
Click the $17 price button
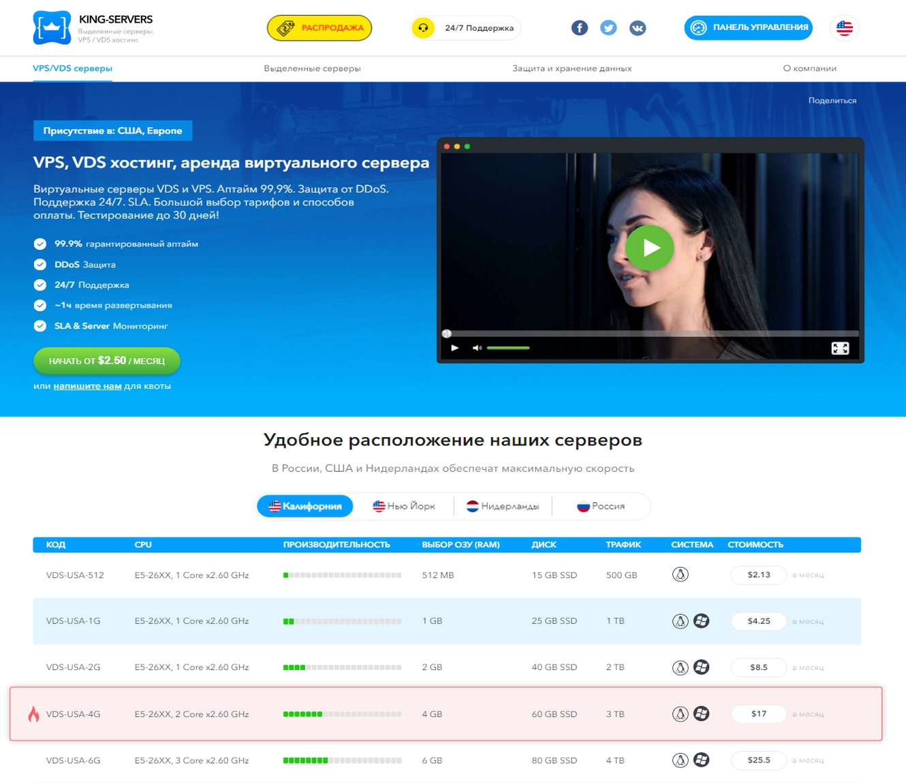[759, 714]
